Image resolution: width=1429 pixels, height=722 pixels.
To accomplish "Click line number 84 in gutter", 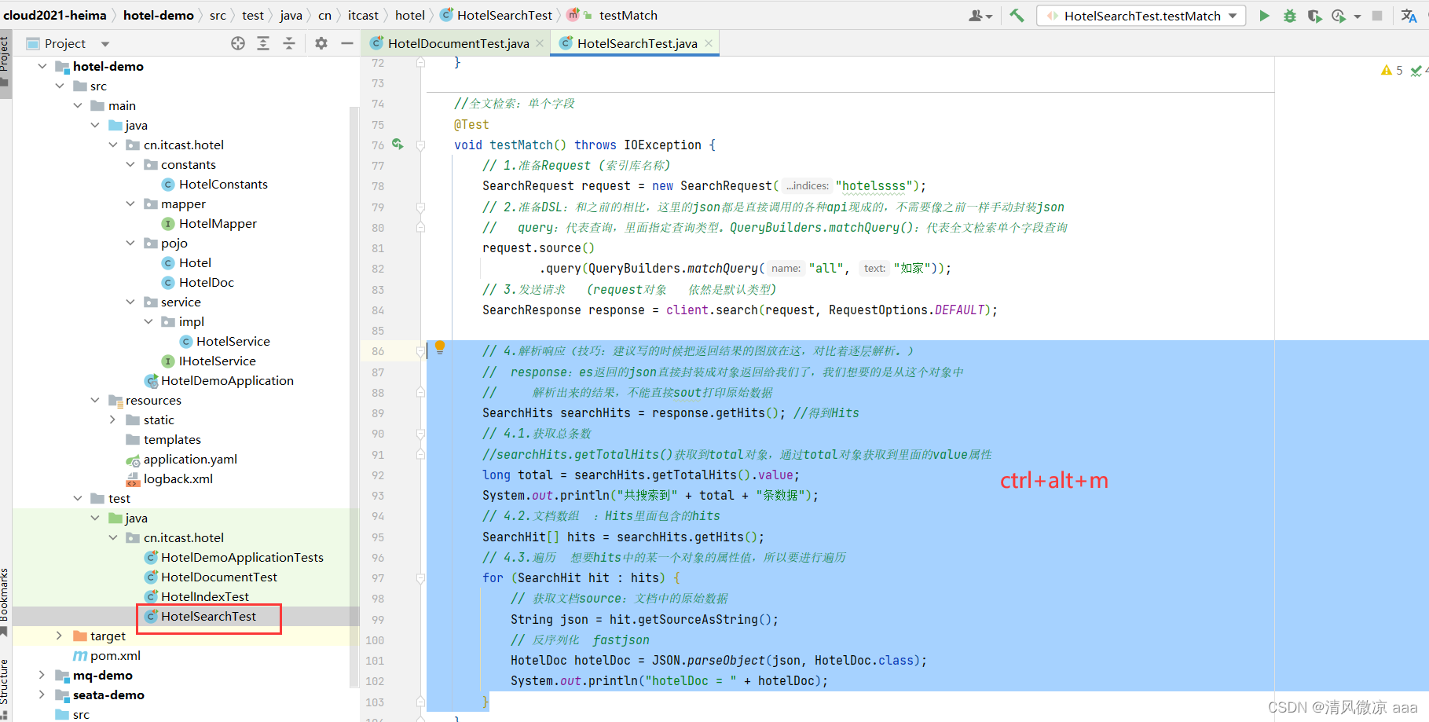I will pyautogui.click(x=378, y=310).
